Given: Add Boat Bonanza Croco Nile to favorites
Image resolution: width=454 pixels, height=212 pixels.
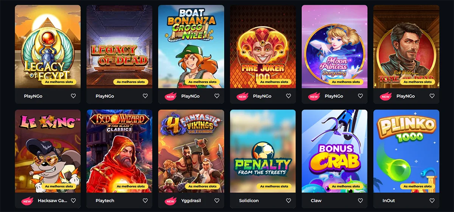Looking at the screenshot, I should click(x=217, y=96).
